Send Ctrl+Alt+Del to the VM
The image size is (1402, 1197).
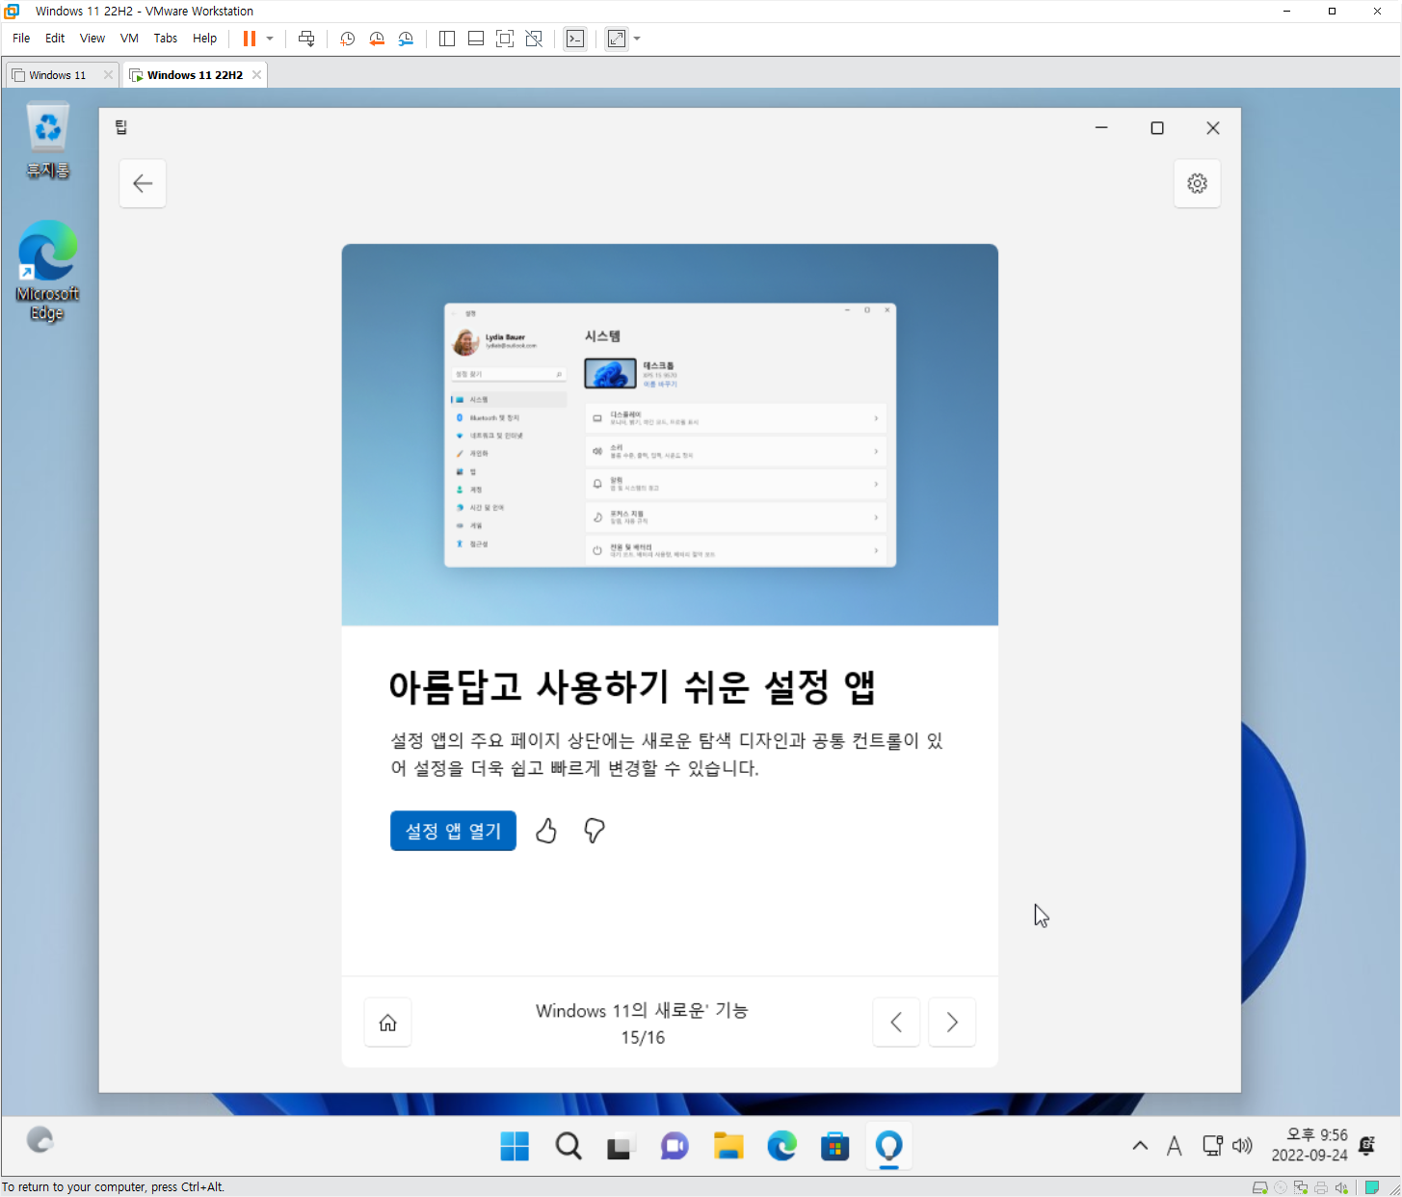306,39
